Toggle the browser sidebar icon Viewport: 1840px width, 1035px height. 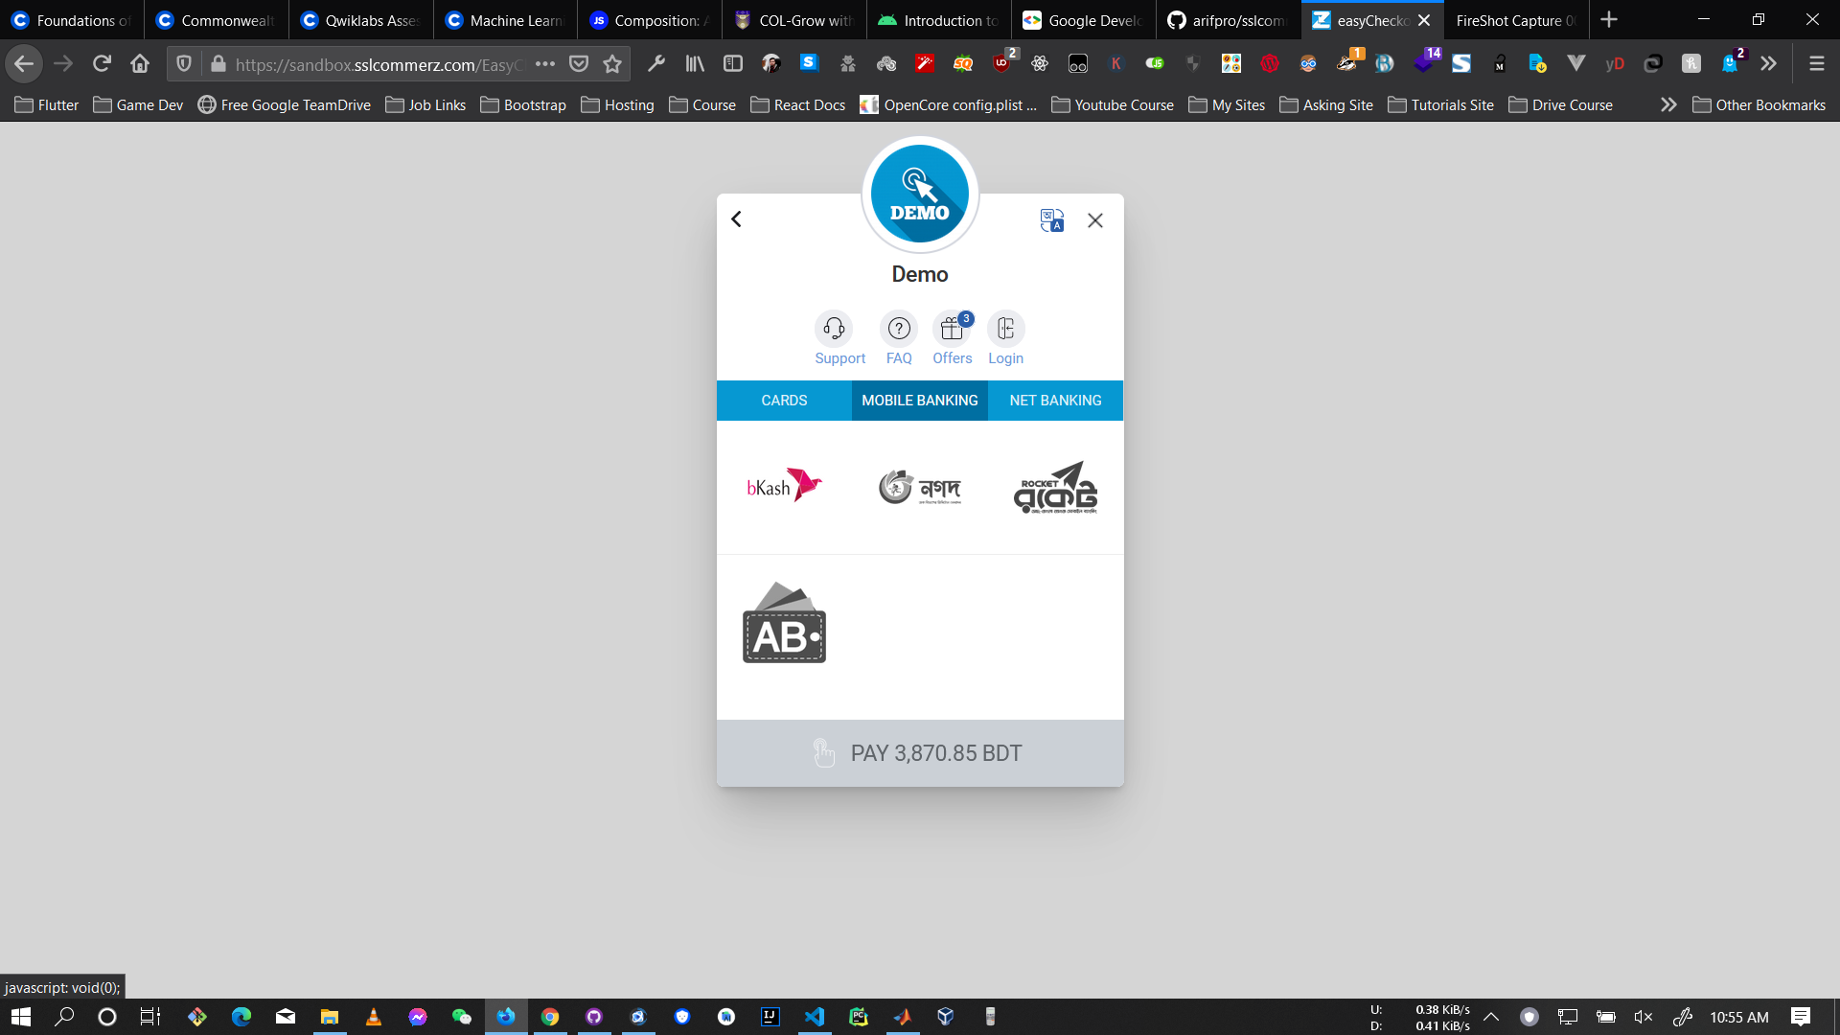coord(733,64)
